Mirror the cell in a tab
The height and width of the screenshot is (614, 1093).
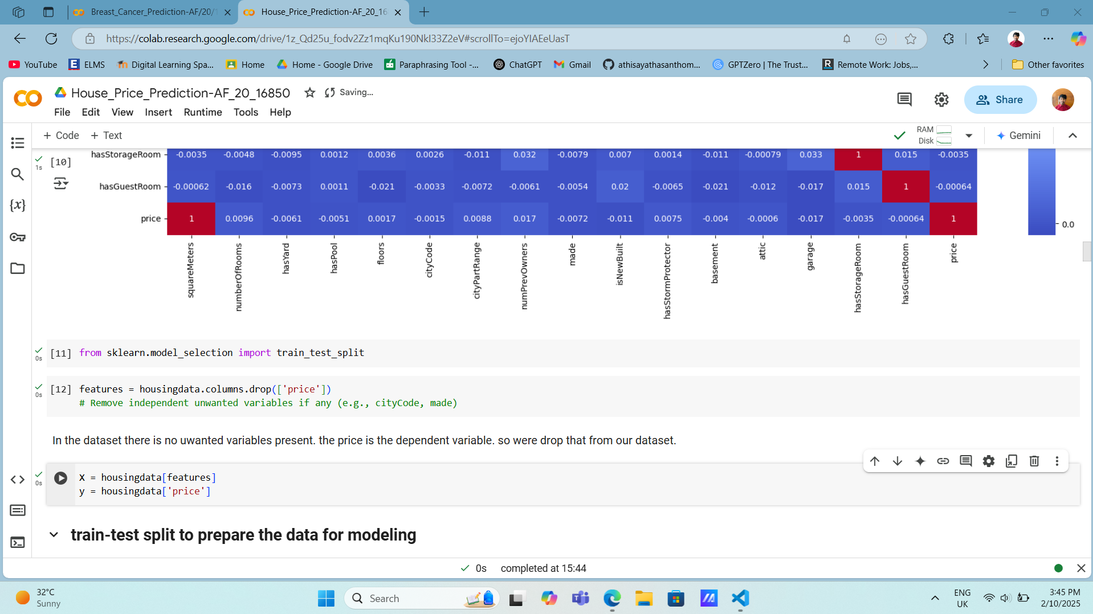tap(1012, 461)
